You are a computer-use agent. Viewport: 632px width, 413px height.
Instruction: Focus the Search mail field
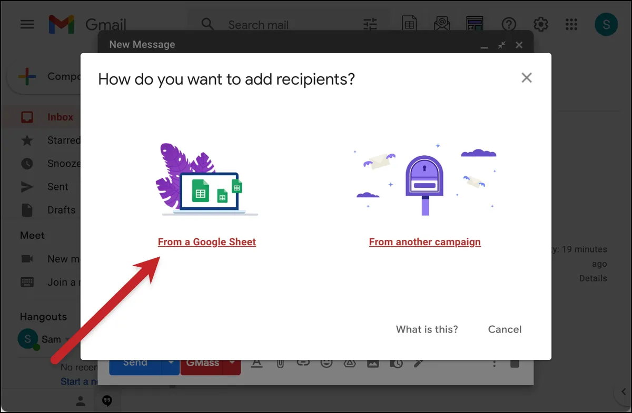point(258,24)
